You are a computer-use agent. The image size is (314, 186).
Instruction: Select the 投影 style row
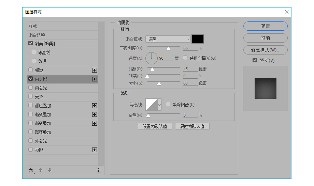click(x=62, y=150)
